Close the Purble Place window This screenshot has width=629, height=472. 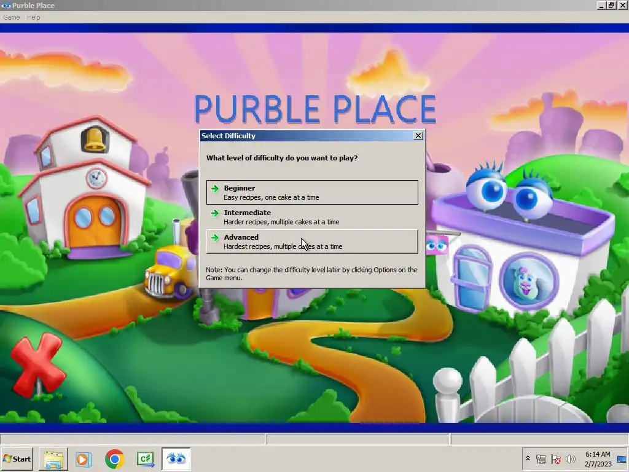(623, 5)
